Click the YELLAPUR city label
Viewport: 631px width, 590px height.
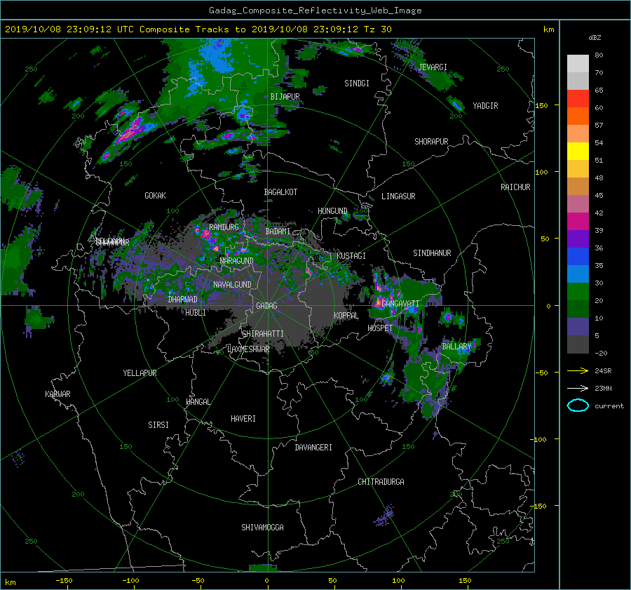pyautogui.click(x=140, y=373)
